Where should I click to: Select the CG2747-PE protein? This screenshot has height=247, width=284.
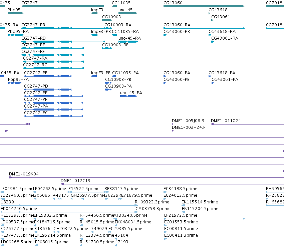(54, 96)
